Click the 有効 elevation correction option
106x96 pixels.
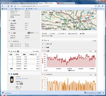point(17,84)
